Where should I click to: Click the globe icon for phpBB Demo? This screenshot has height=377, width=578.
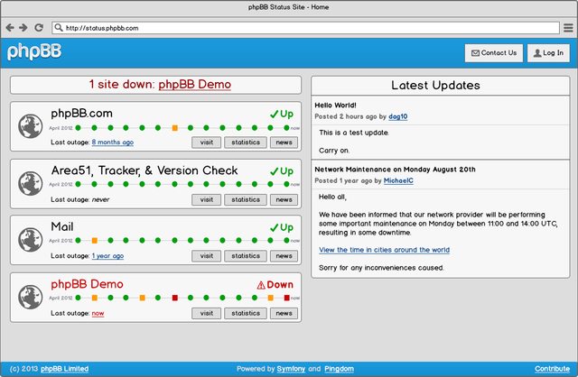click(30, 297)
